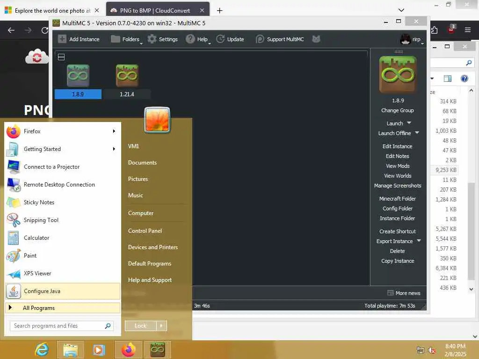The height and width of the screenshot is (359, 479).
Task: Open the Help menu in MultiMC
Action: [198, 39]
